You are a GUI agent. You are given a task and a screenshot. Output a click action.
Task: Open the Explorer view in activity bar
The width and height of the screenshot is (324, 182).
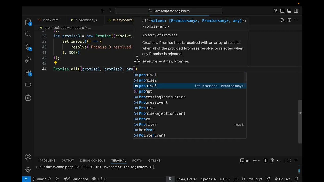click(x=28, y=22)
